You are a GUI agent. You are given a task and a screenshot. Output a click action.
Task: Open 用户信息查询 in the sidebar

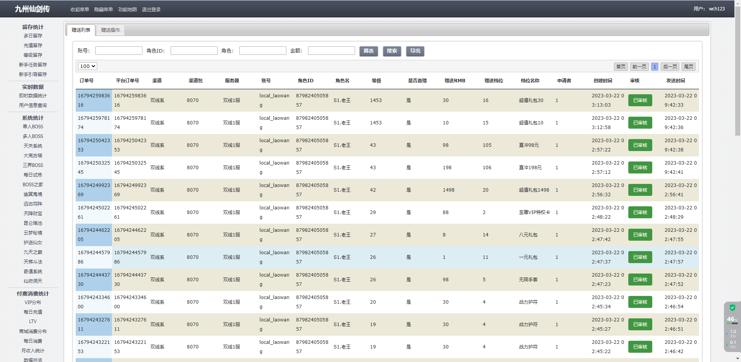click(33, 105)
